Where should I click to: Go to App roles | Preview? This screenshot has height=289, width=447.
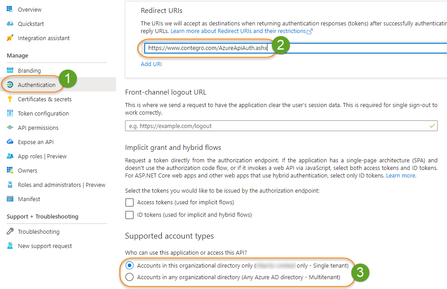pos(42,156)
